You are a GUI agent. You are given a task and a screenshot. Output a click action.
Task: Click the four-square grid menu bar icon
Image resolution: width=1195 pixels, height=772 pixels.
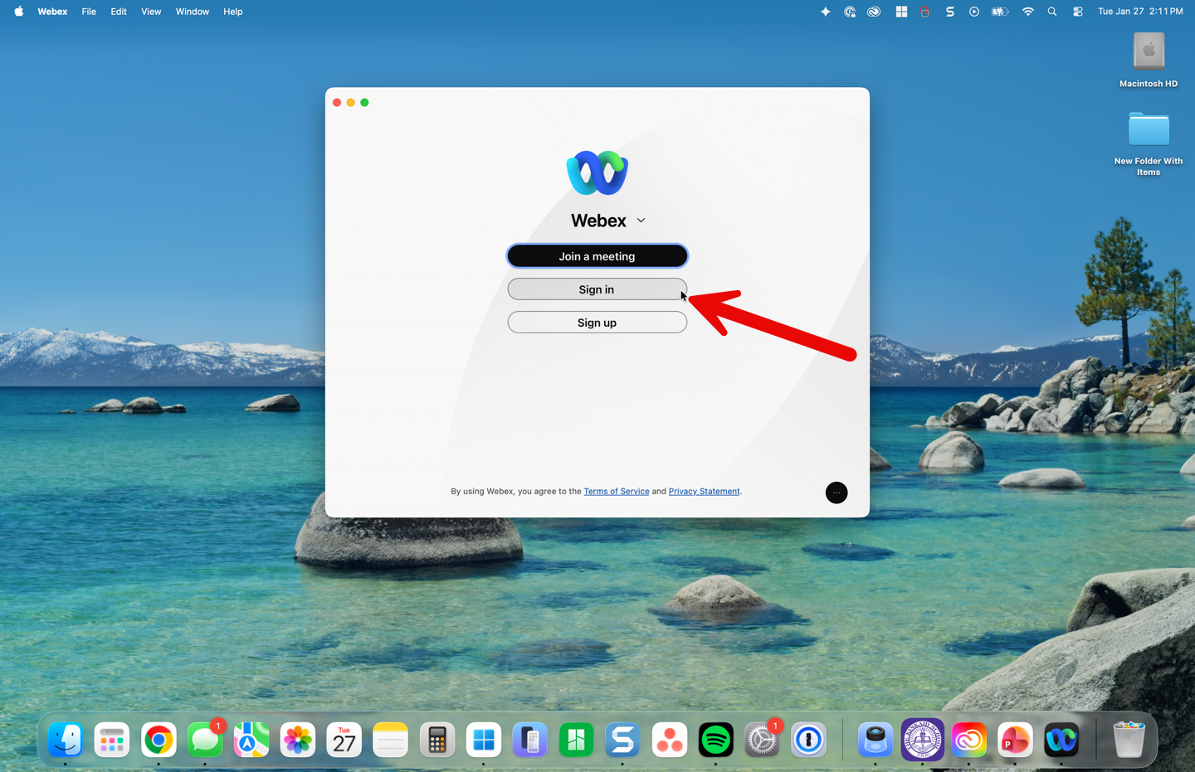pos(901,12)
